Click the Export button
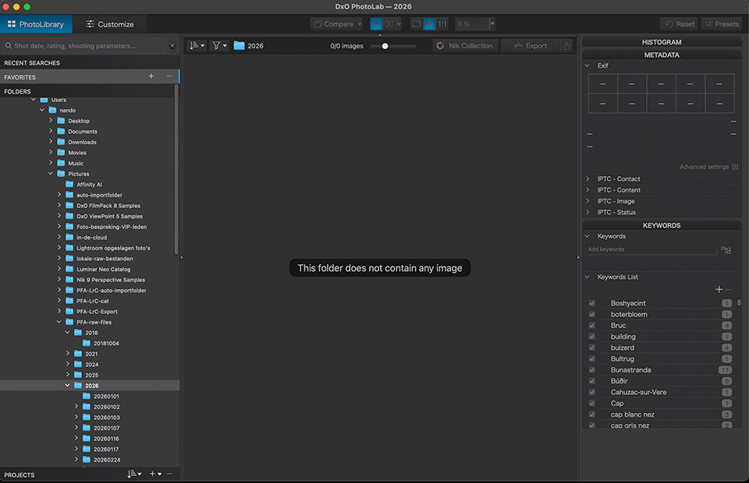 click(x=531, y=46)
